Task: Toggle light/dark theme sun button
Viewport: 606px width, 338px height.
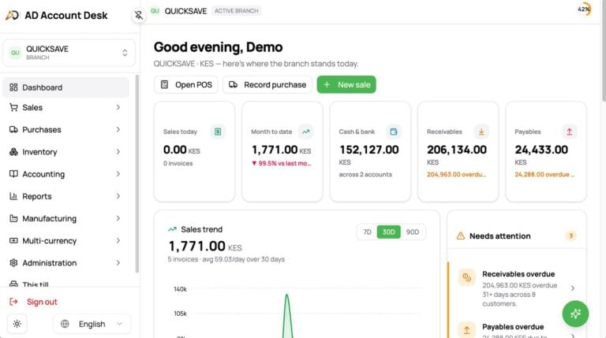Action: pyautogui.click(x=17, y=324)
